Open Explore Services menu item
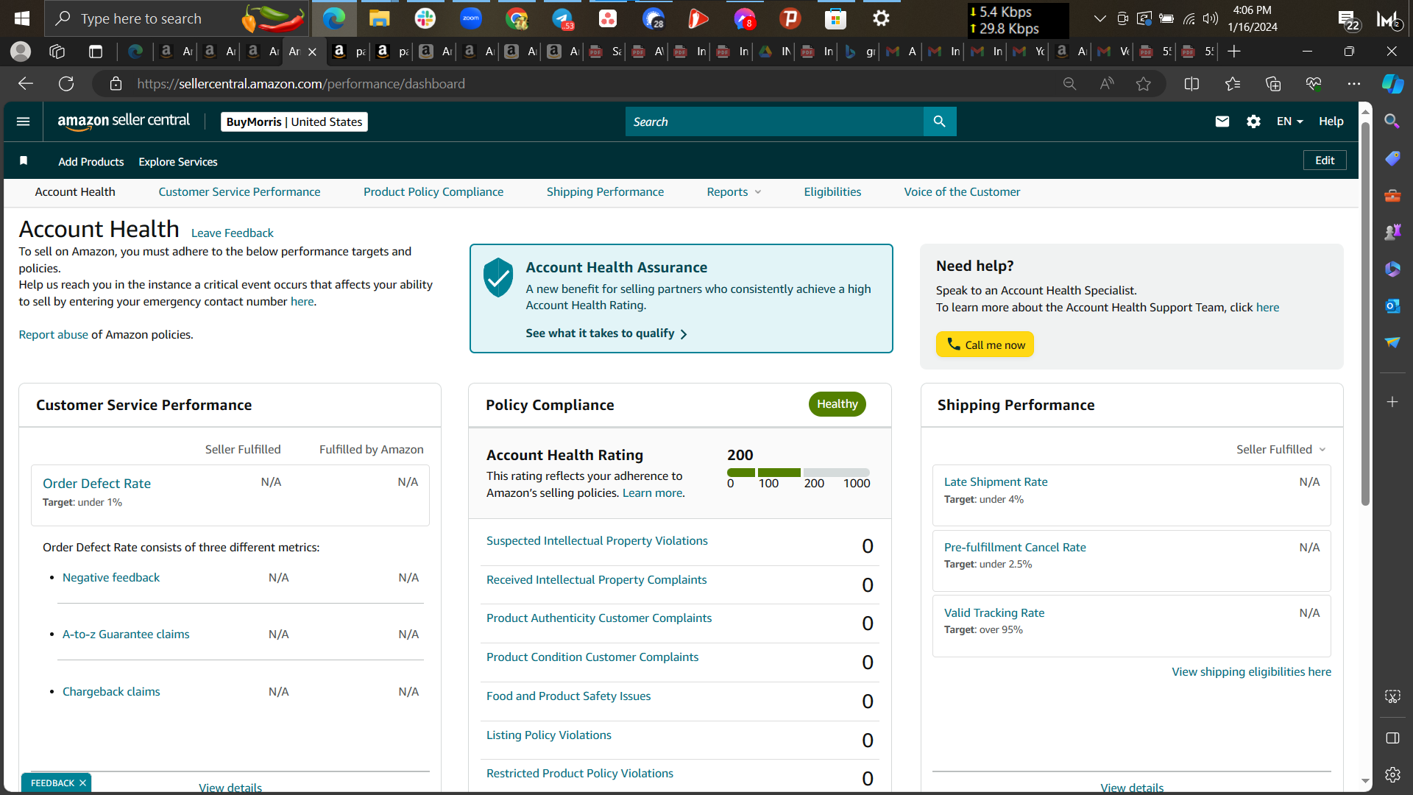This screenshot has height=795, width=1413. pos(178,162)
